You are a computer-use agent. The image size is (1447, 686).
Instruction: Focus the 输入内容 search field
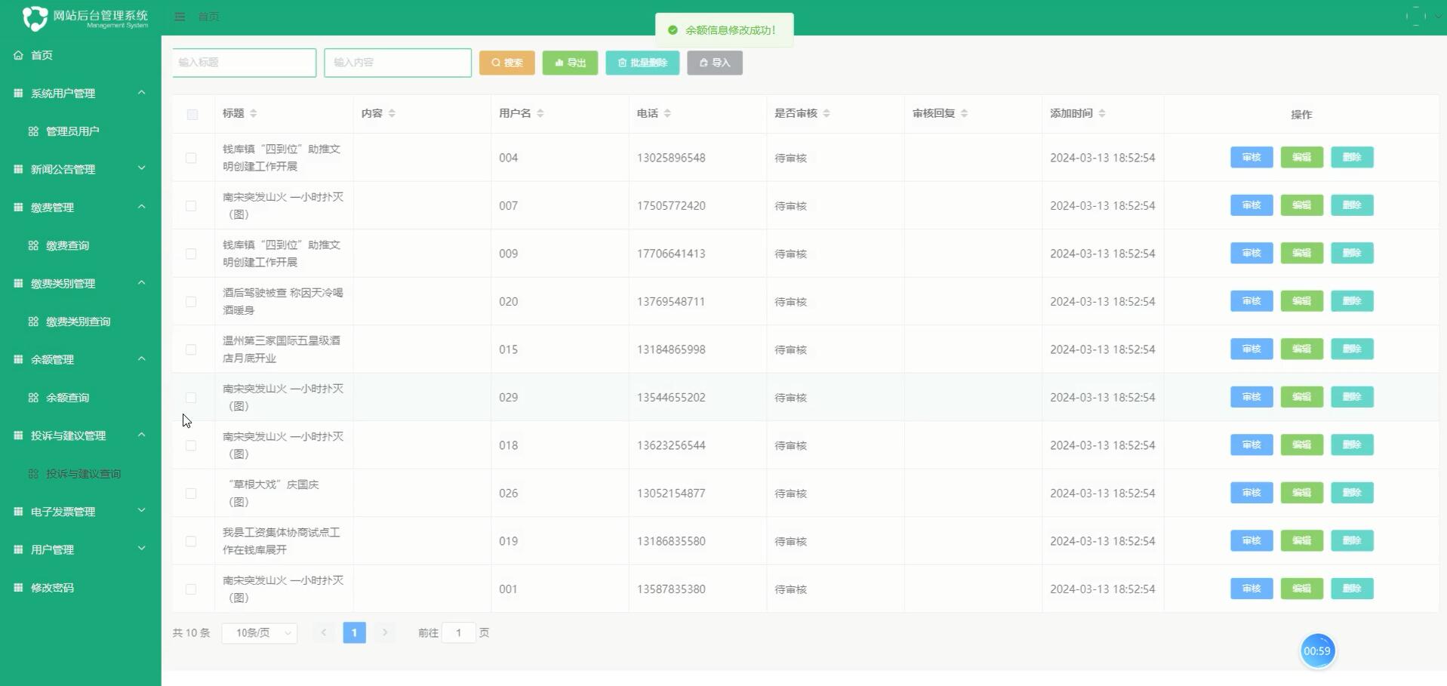click(398, 63)
